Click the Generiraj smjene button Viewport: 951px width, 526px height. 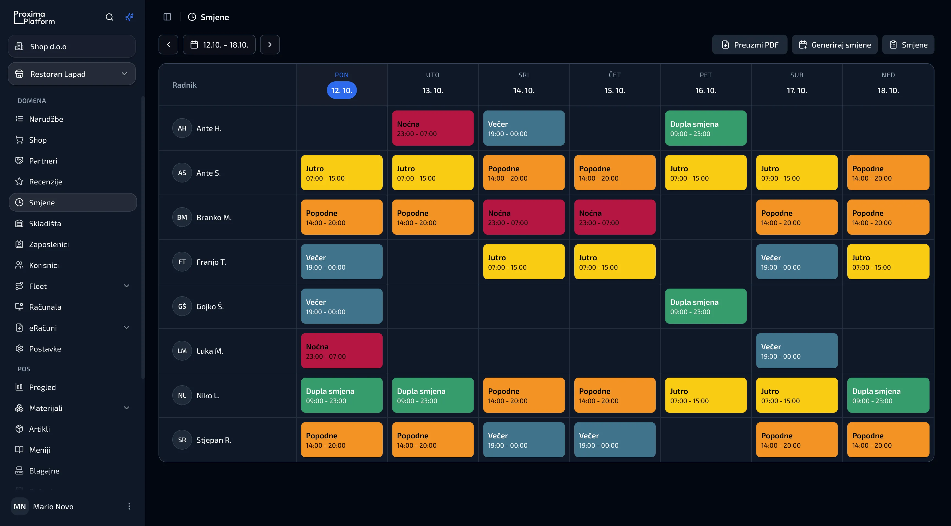834,45
